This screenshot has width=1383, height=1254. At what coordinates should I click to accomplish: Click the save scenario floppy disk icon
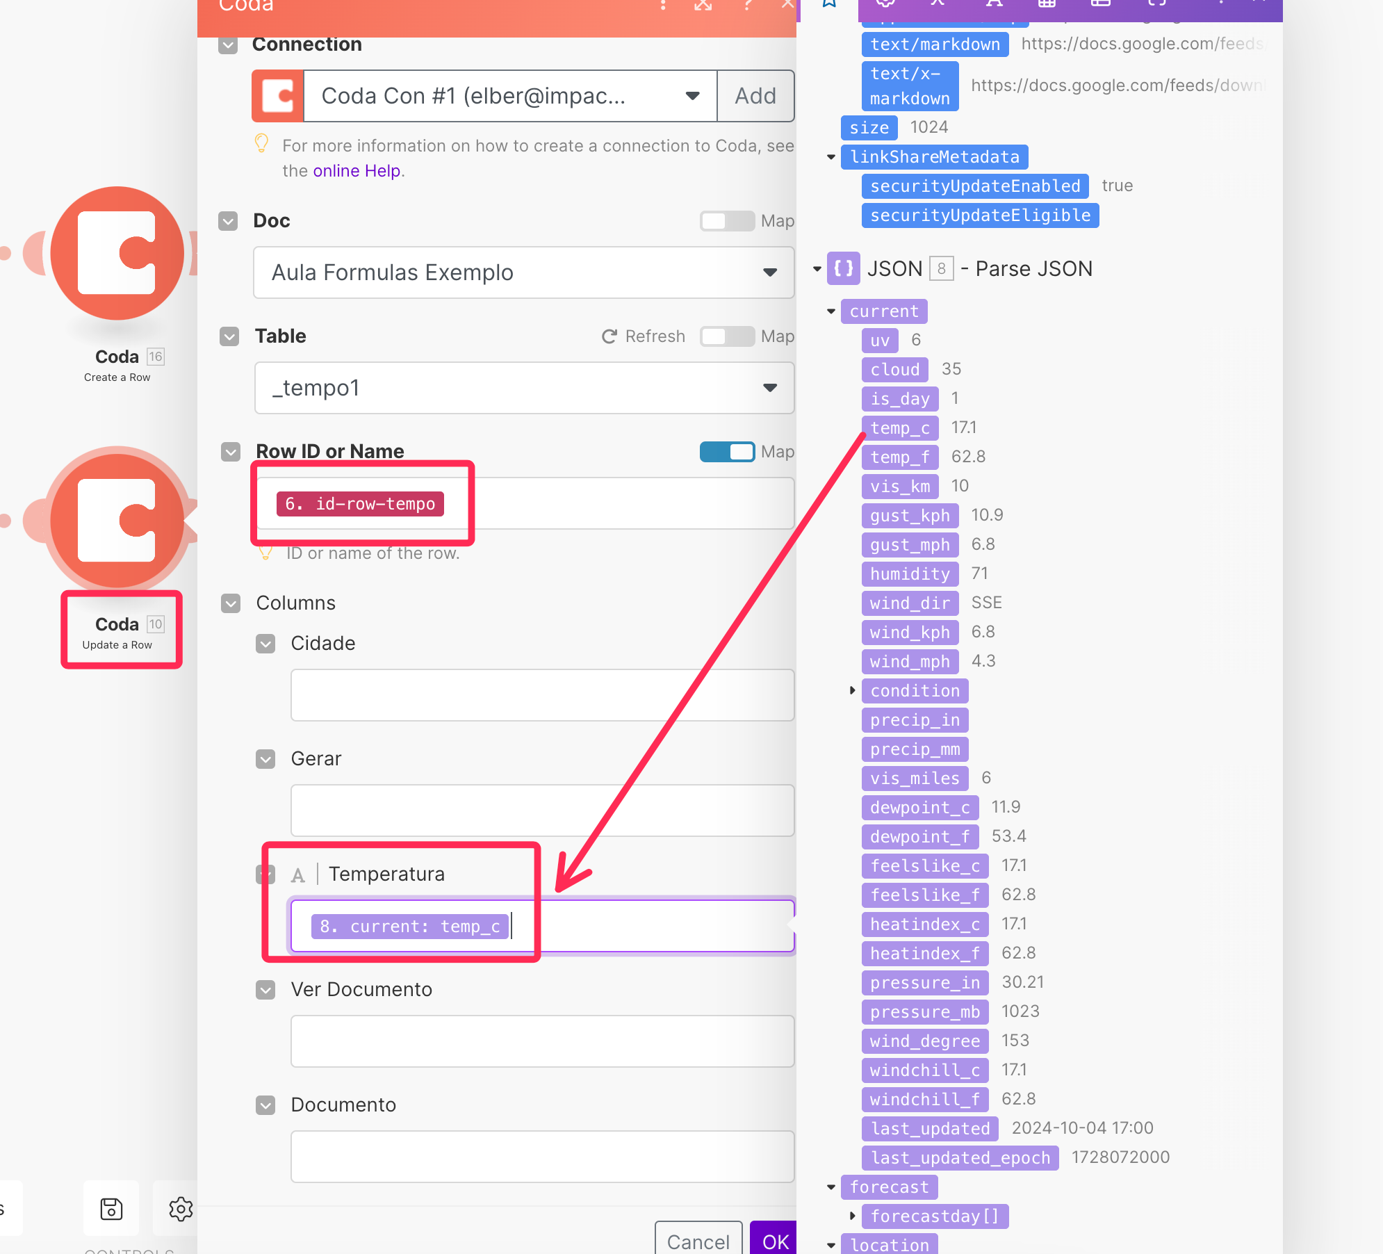point(111,1209)
